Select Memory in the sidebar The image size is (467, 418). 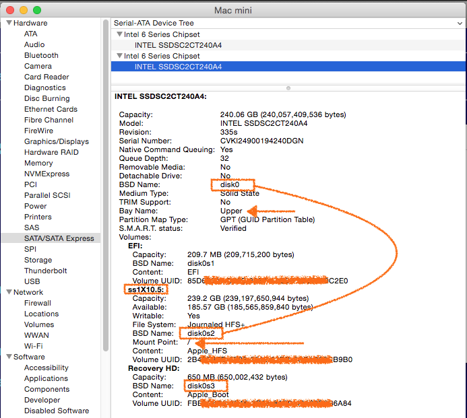[x=38, y=163]
